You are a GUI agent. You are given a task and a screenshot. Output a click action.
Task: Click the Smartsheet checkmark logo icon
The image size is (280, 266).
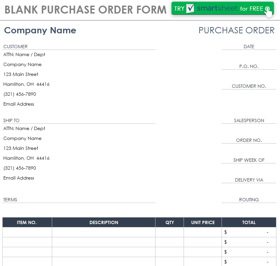click(x=190, y=9)
